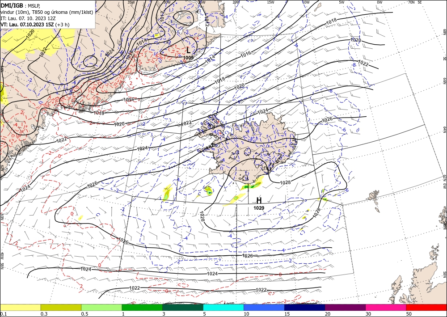The image size is (447, 317).
Task: Click the 68N latitude label
Action: point(444,31)
